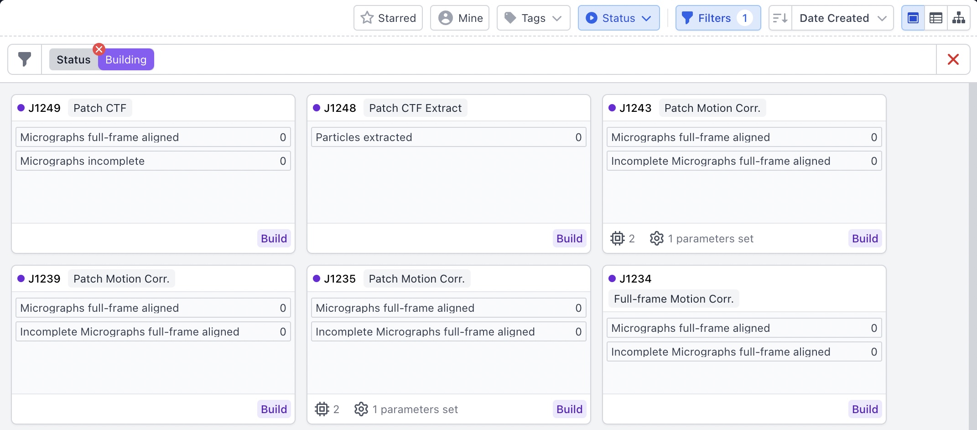Screen dimensions: 977x430
Task: Remove the Status Building filter chip
Action: pyautogui.click(x=99, y=49)
